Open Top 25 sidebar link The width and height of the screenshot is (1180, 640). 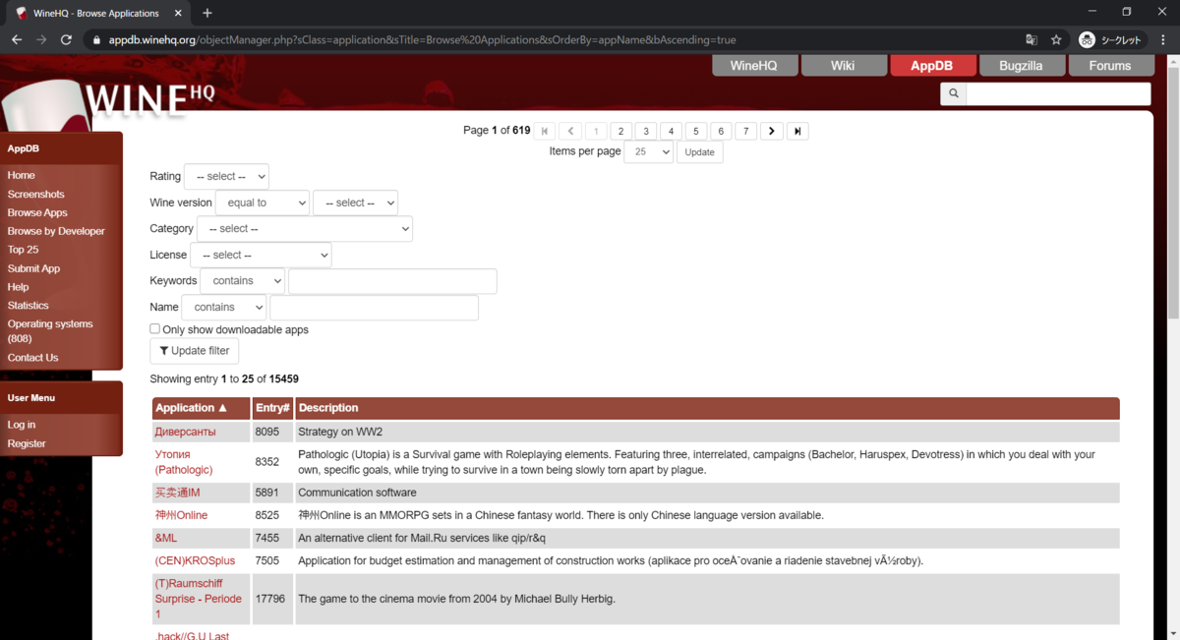24,250
